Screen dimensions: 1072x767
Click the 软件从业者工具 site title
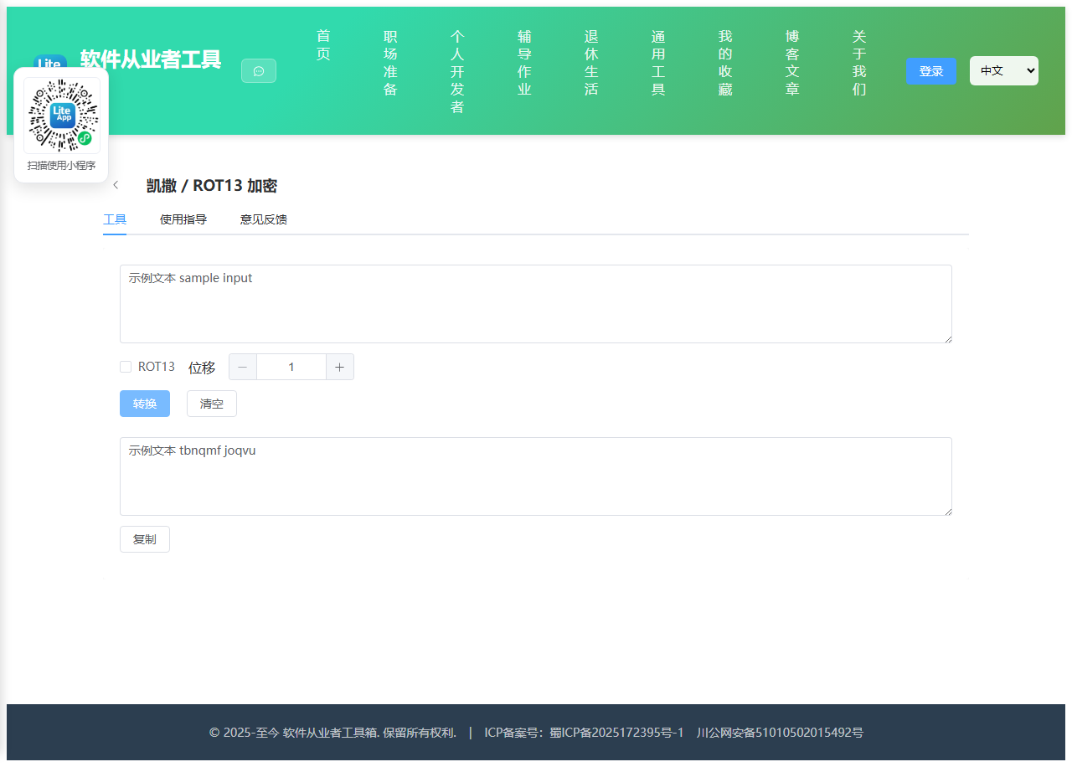tap(151, 59)
